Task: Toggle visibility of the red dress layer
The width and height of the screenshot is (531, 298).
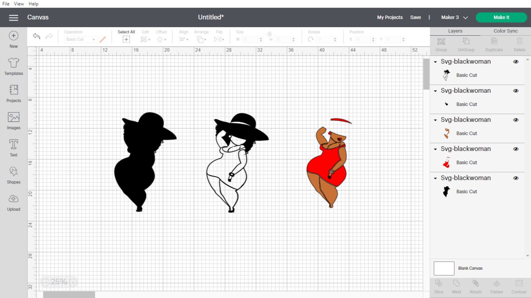Action: tap(516, 149)
